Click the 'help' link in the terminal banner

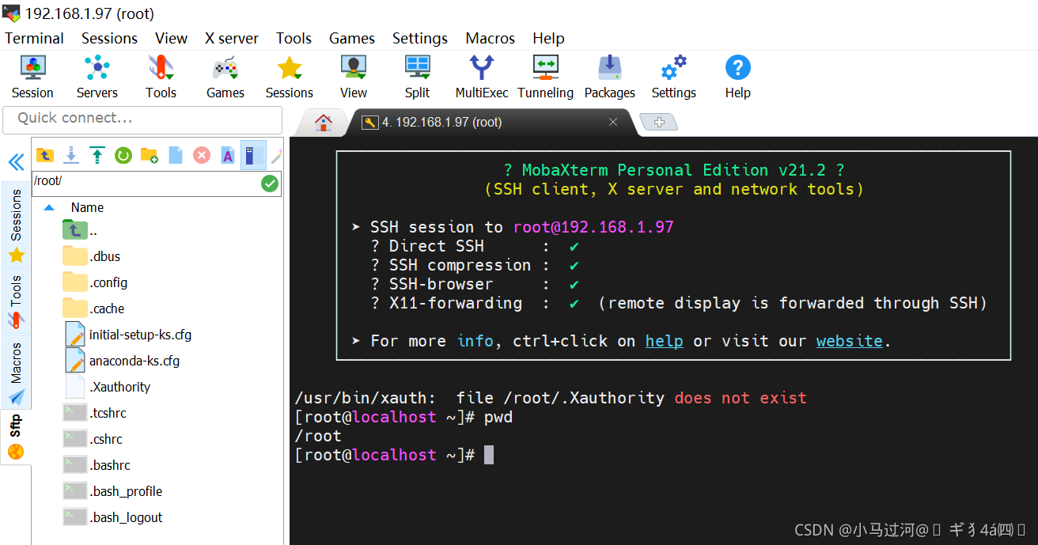point(665,341)
